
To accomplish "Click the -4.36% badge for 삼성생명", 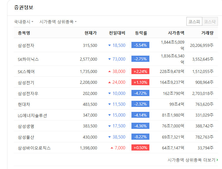I will [140, 126].
